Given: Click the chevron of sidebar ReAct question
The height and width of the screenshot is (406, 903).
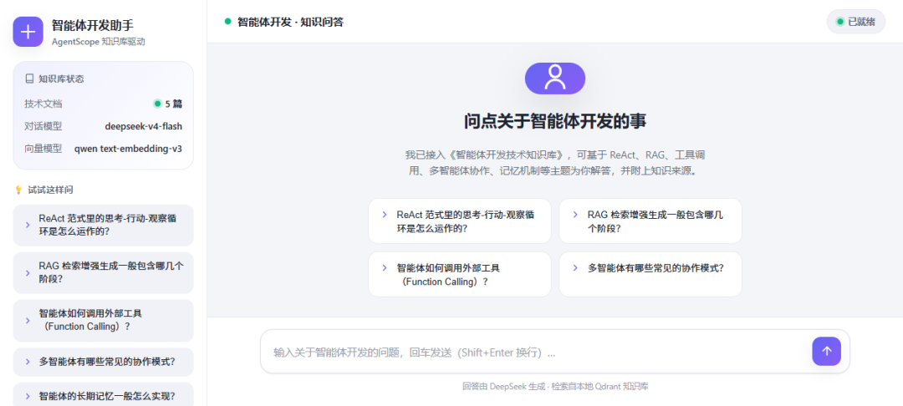Looking at the screenshot, I should click(28, 225).
